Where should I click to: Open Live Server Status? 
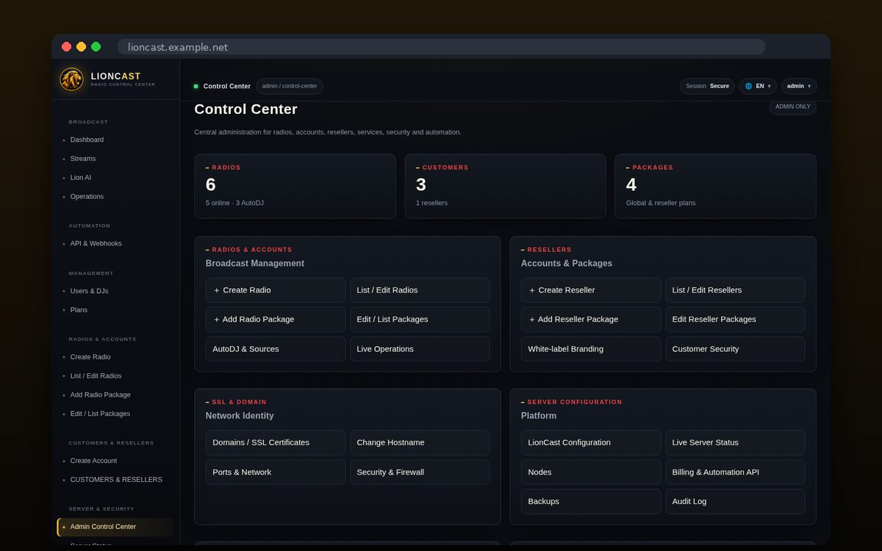pos(735,442)
